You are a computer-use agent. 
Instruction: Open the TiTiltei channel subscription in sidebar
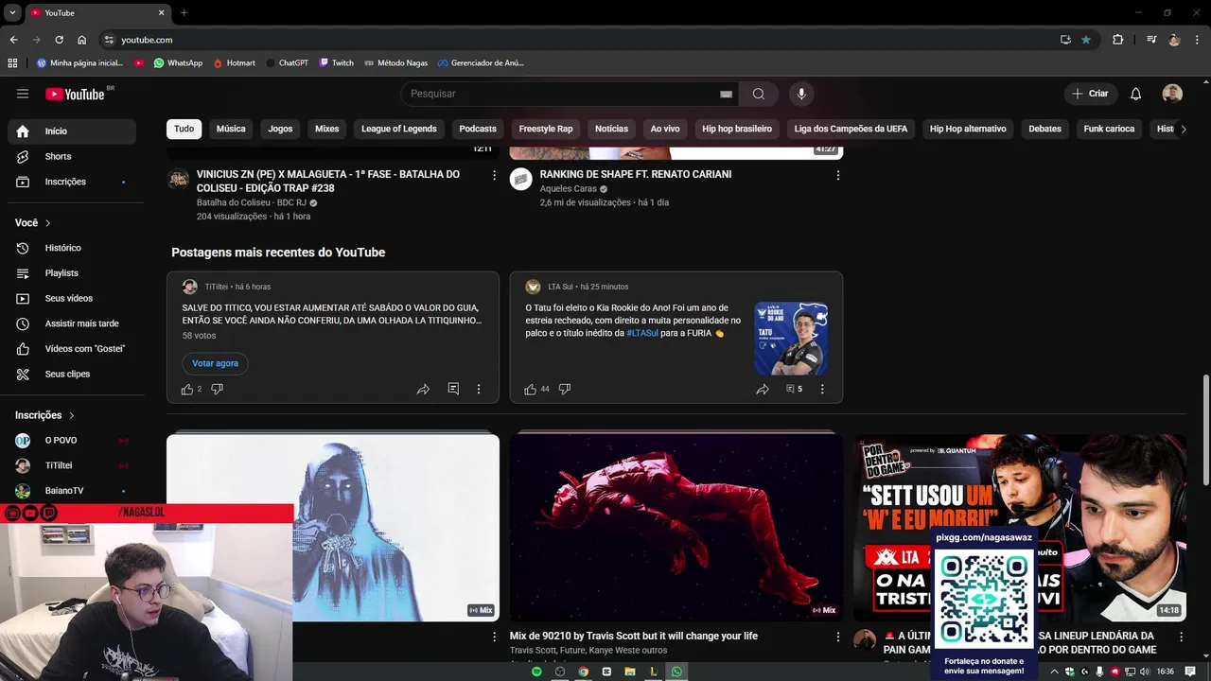pyautogui.click(x=72, y=465)
